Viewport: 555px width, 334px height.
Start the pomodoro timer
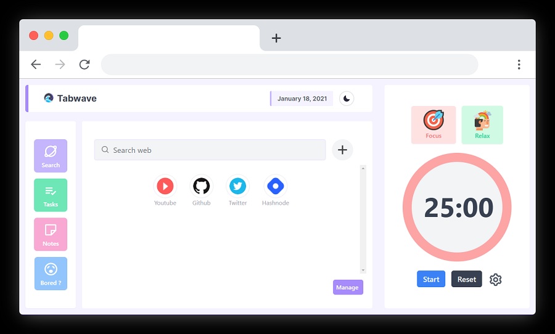click(431, 279)
